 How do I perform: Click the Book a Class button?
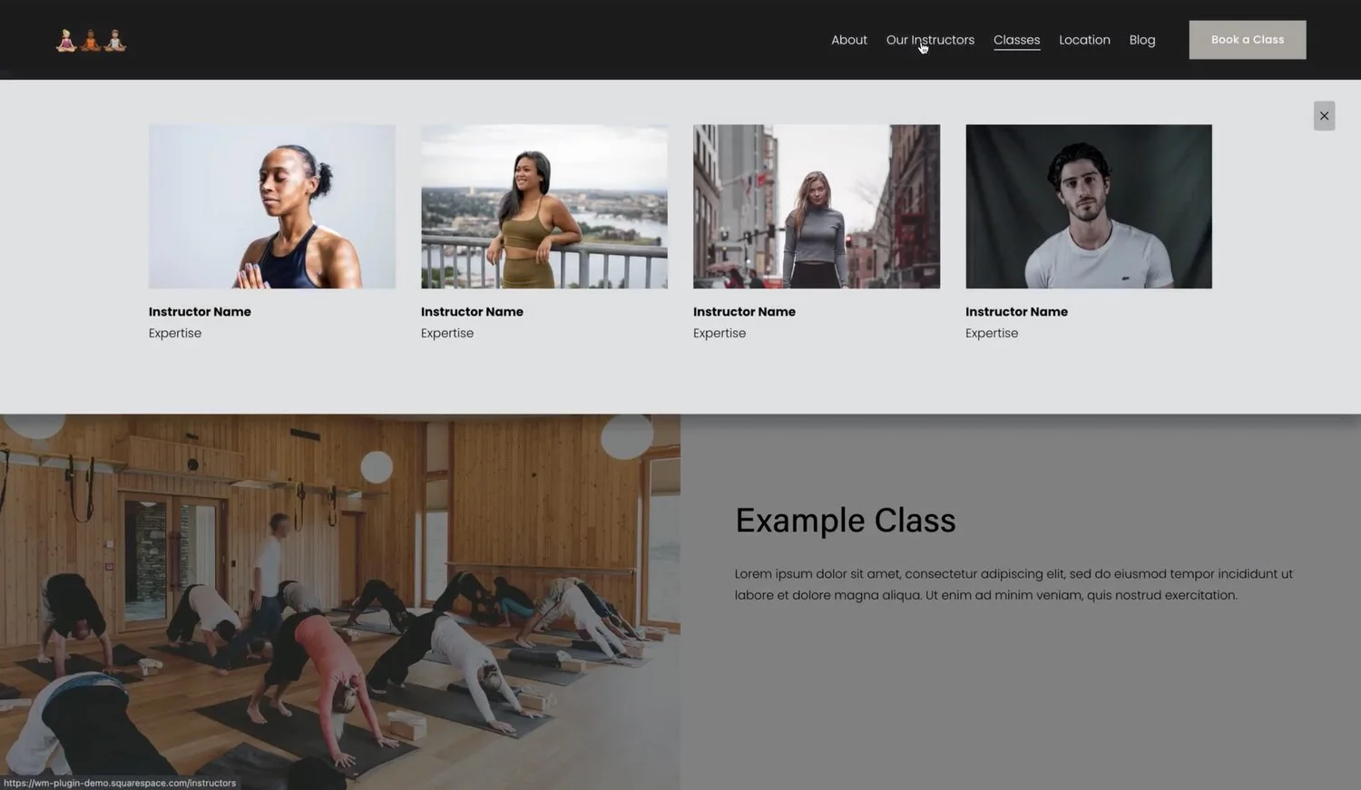point(1247,39)
